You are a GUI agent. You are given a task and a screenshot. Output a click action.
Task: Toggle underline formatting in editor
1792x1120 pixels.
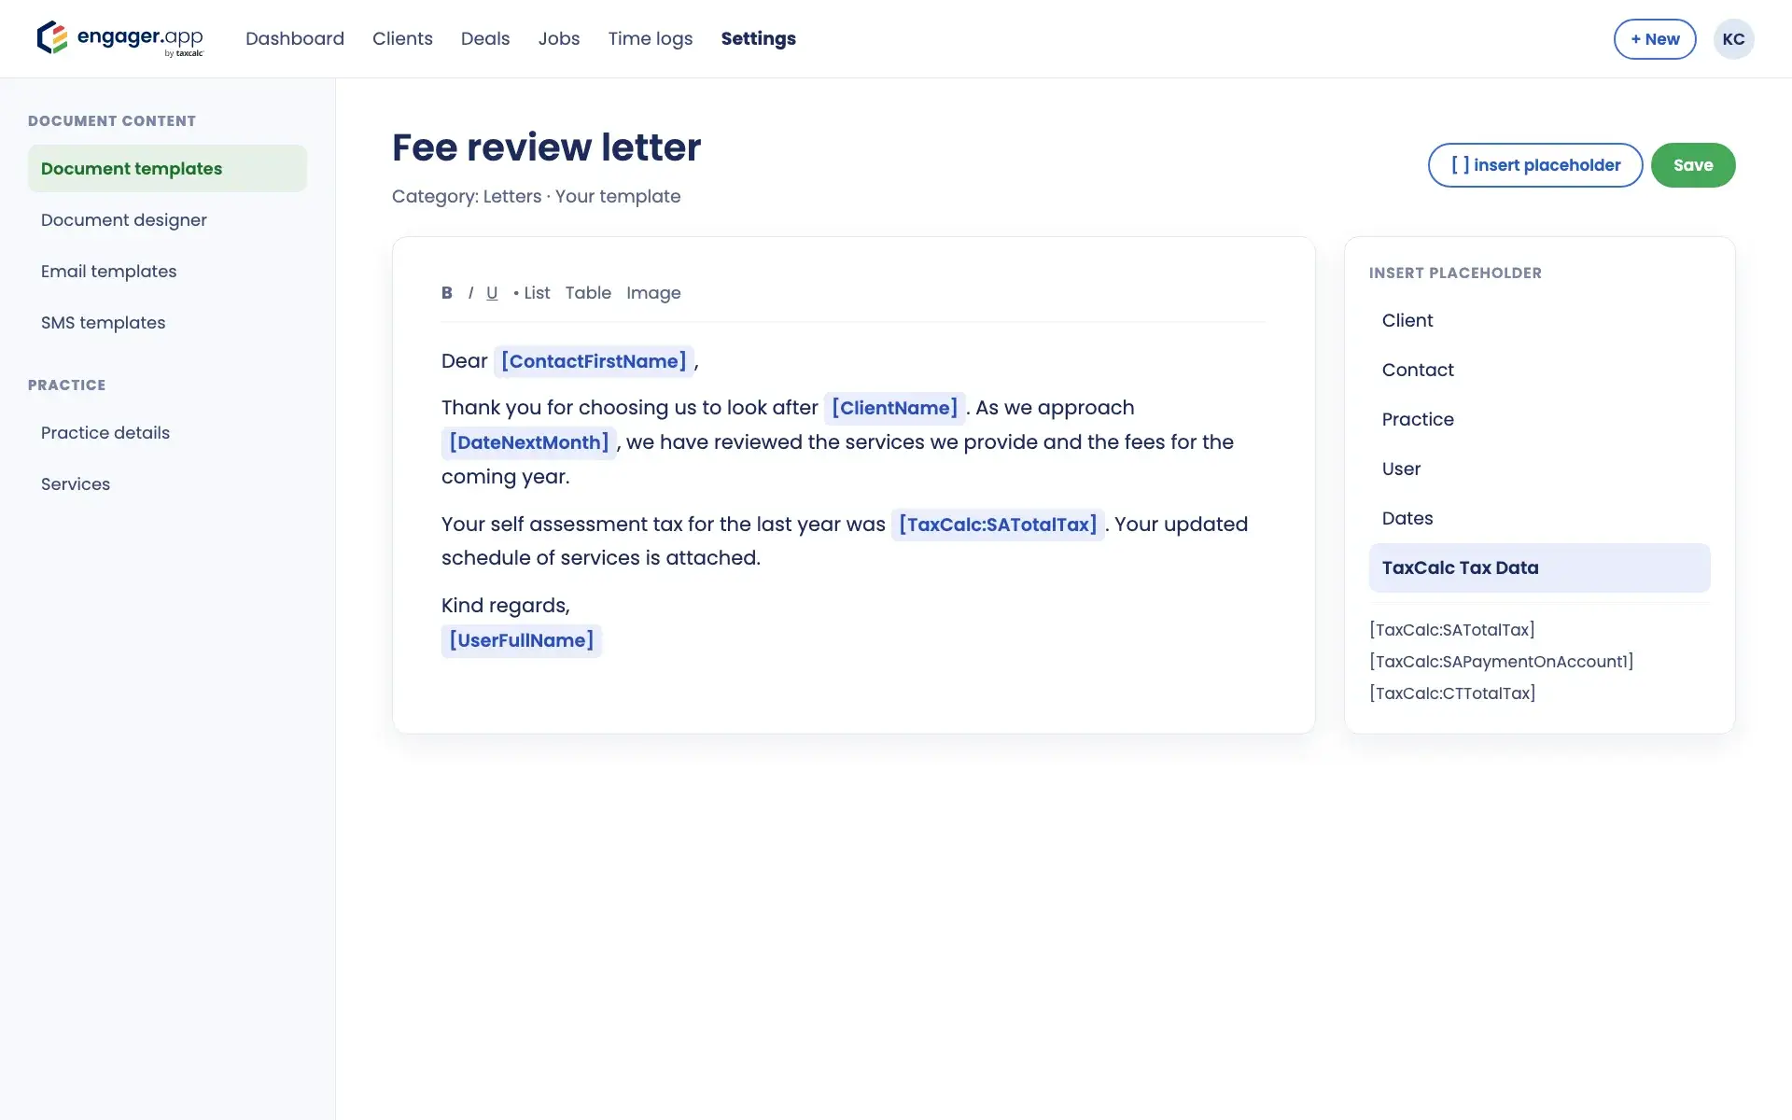point(492,293)
